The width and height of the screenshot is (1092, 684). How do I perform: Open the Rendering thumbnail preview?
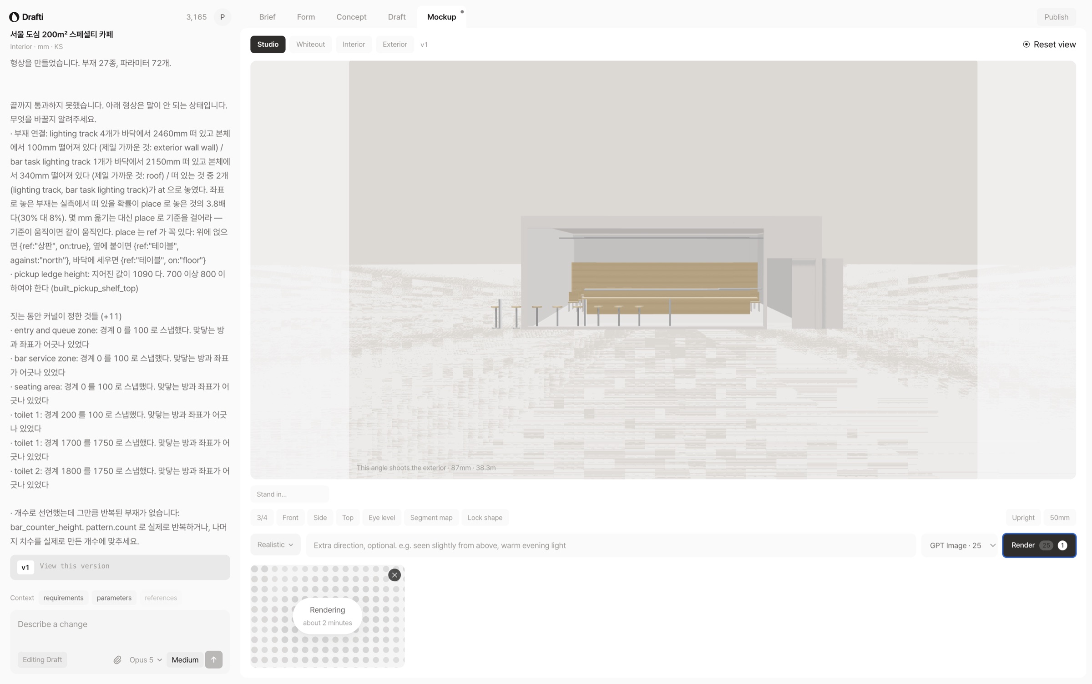click(328, 616)
